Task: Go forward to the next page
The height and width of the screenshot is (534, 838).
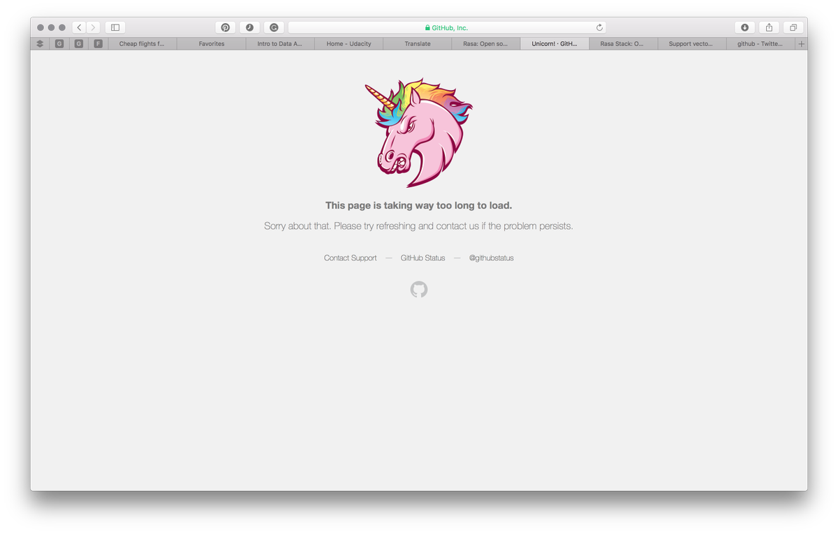Action: click(x=94, y=27)
